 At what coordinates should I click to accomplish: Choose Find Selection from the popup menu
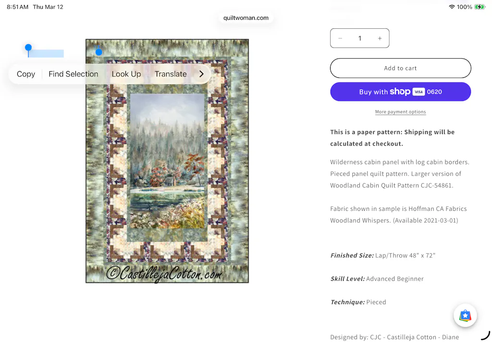point(74,74)
